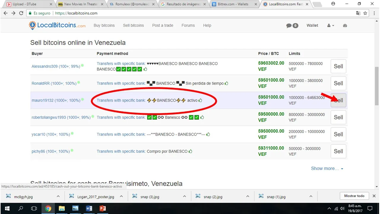This screenshot has width=380, height=214.
Task: Open the Help page
Action: click(207, 26)
